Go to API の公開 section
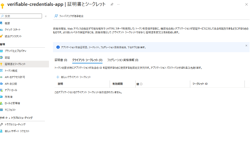The width and height of the screenshot is (252, 146). (11, 84)
